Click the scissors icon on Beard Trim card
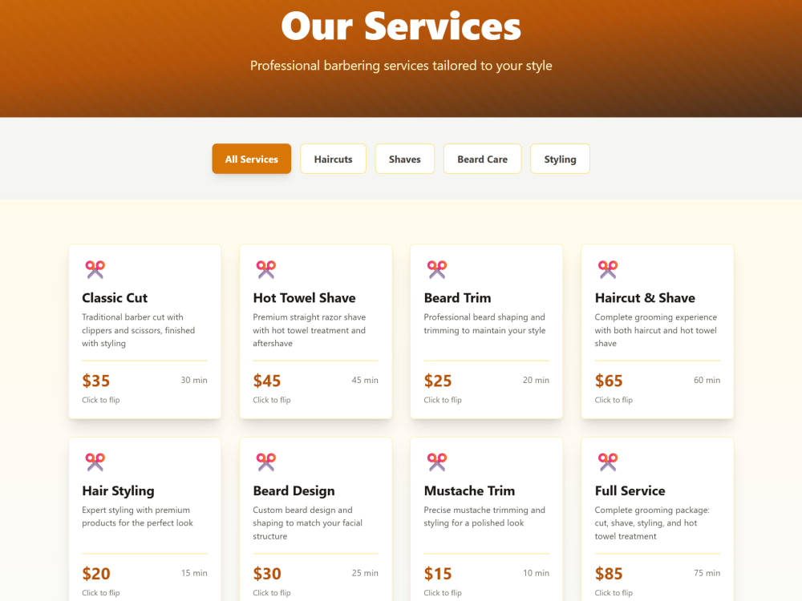The width and height of the screenshot is (802, 601). click(437, 269)
